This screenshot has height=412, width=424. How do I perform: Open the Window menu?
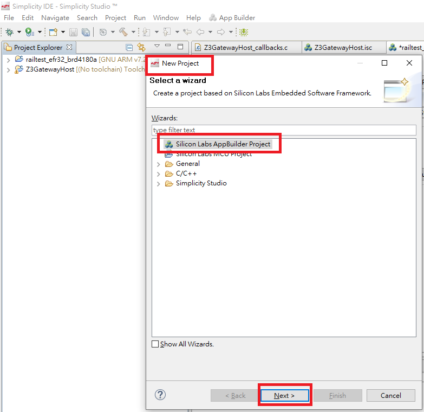coord(166,18)
